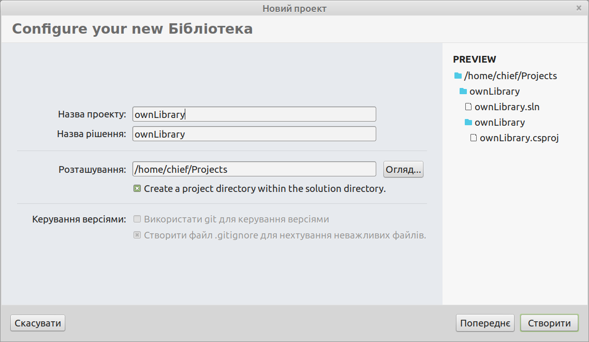Click the ownLibrary.sln file icon
The height and width of the screenshot is (342, 589).
pos(468,107)
